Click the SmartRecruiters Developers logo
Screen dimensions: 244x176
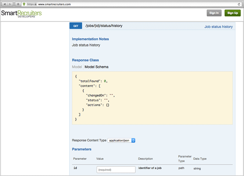(x=21, y=14)
